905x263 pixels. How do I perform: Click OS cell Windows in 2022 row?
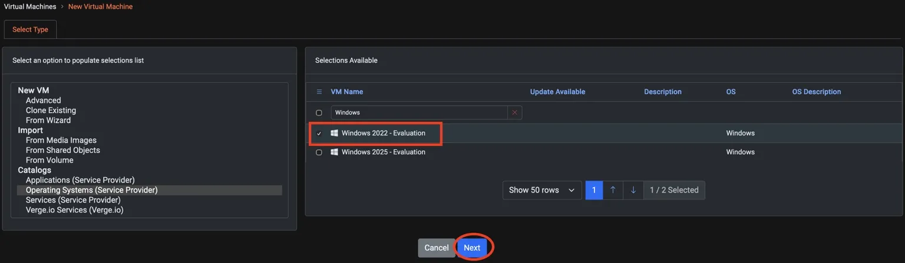(x=741, y=133)
